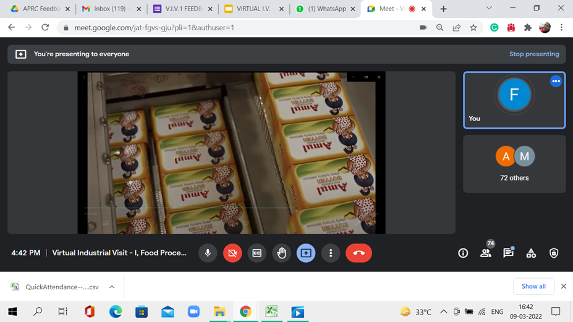Viewport: 573px width, 322px height.
Task: Open the activities panel icon
Action: click(531, 253)
